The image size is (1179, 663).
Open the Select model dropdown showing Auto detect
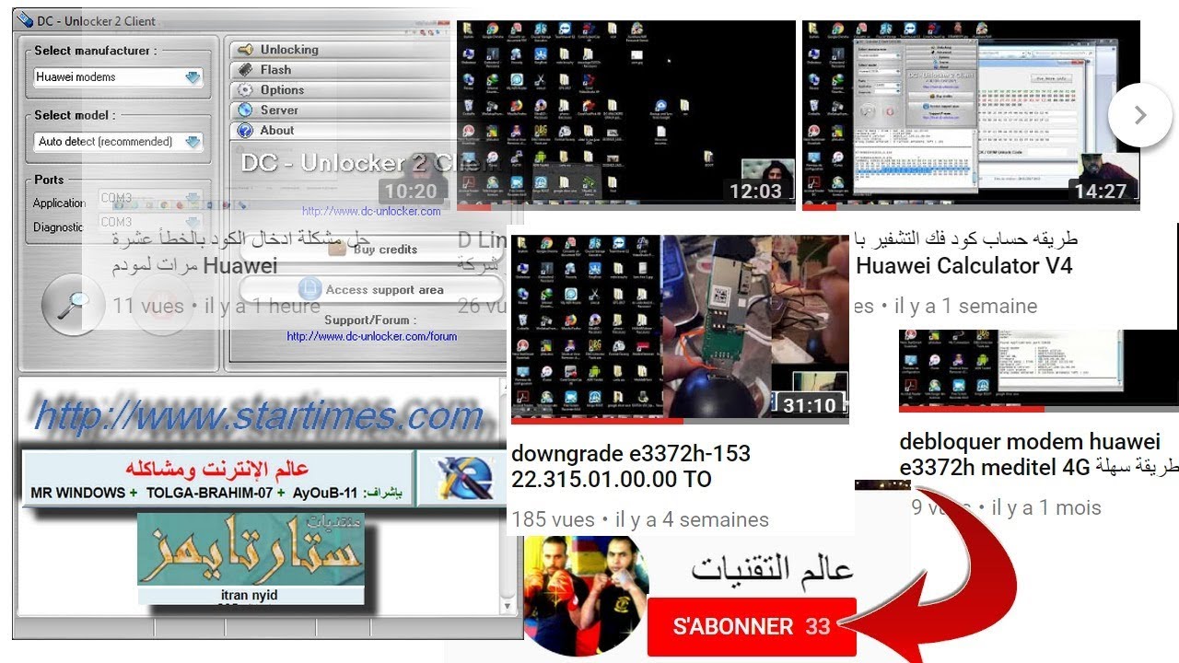118,142
